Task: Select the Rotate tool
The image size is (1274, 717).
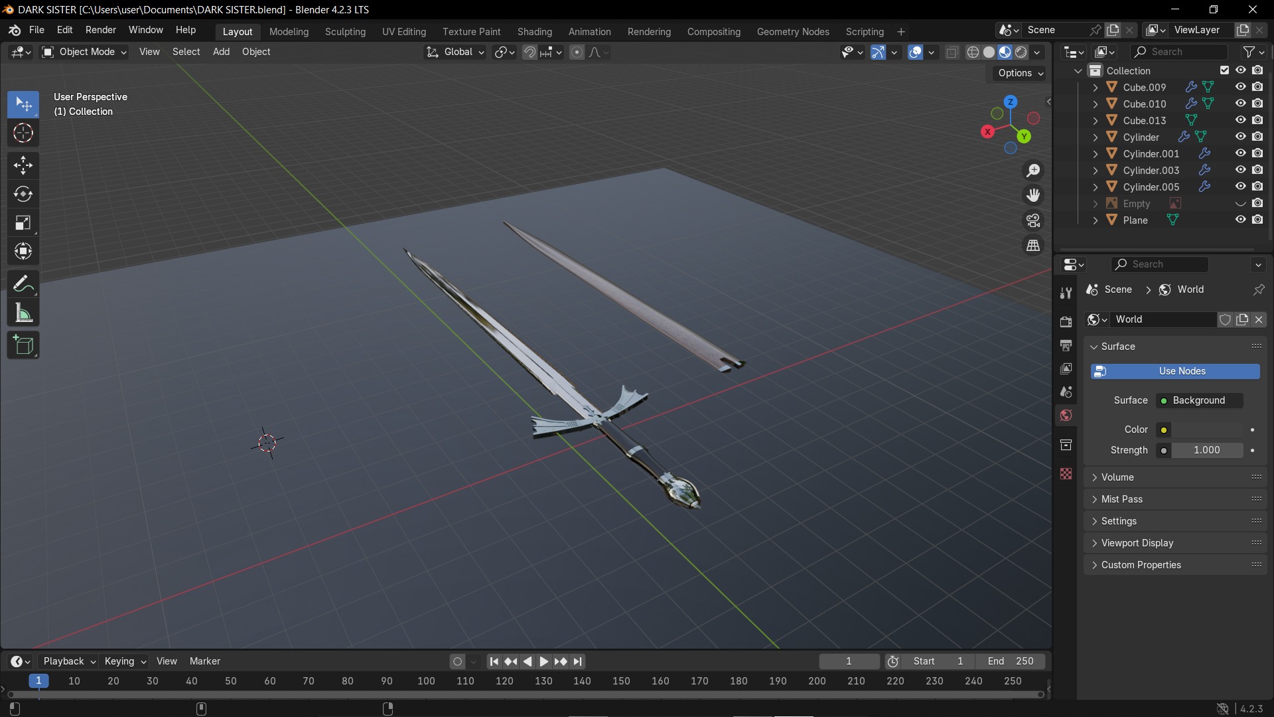Action: 23,194
